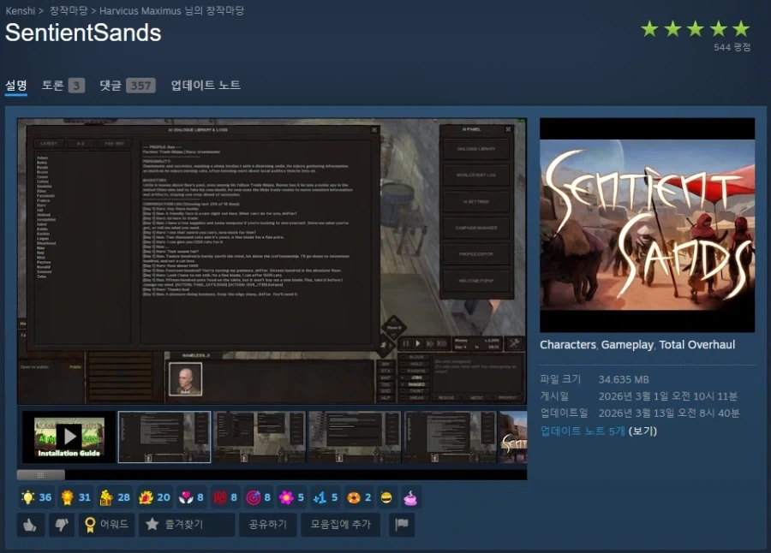
Task: Open 창작마당 workshop breadcrumb link
Action: pos(69,11)
